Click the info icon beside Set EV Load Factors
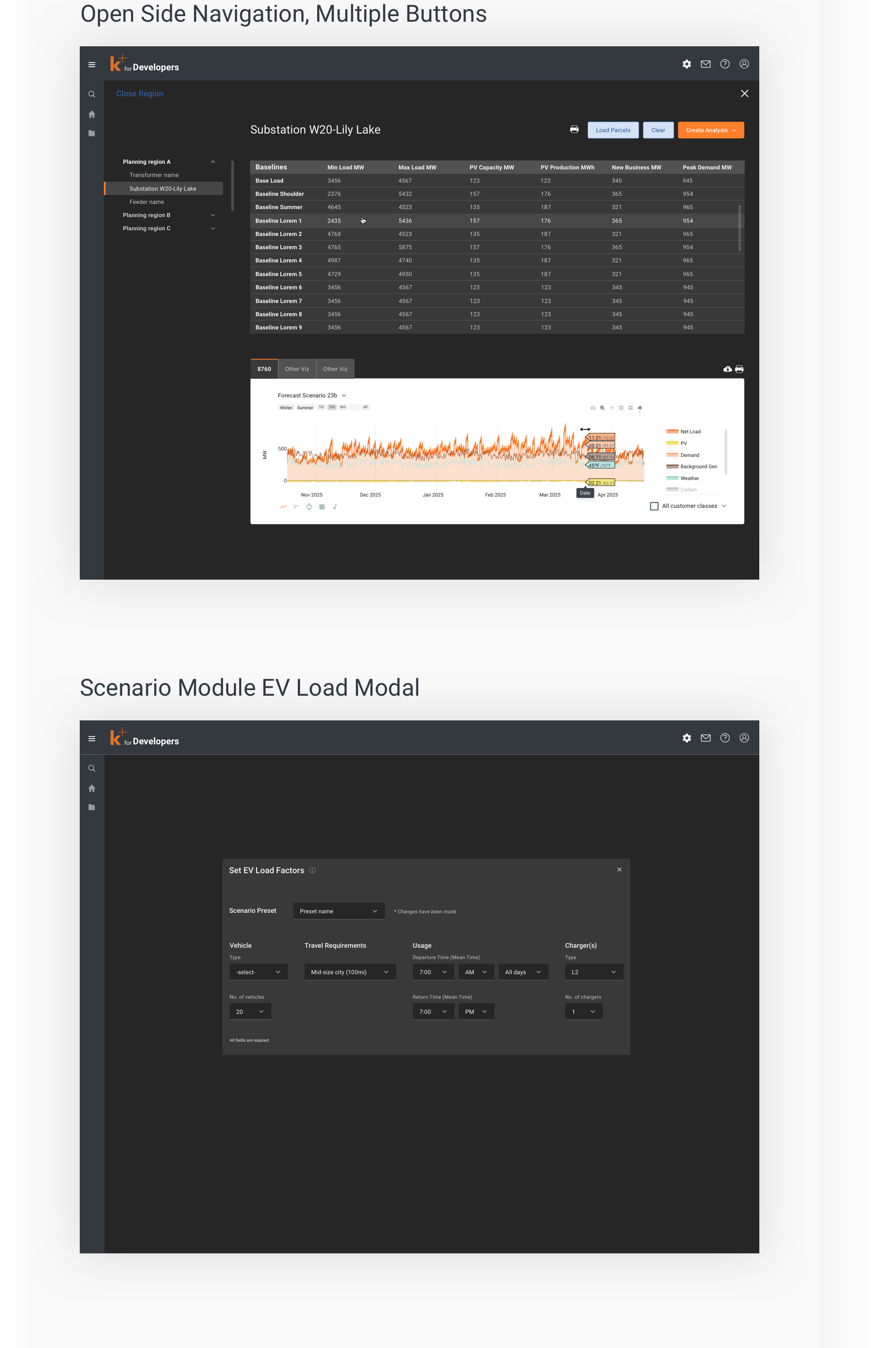The height and width of the screenshot is (1348, 873). 312,870
